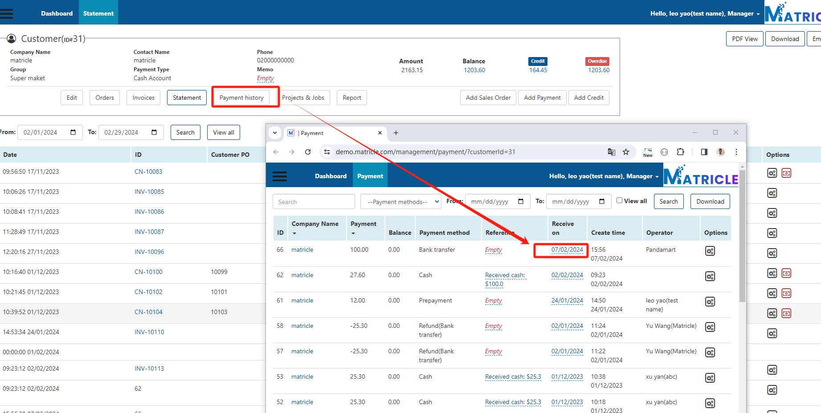The width and height of the screenshot is (821, 413).
Task: Click options gear for payment ID 66
Action: 710,251
